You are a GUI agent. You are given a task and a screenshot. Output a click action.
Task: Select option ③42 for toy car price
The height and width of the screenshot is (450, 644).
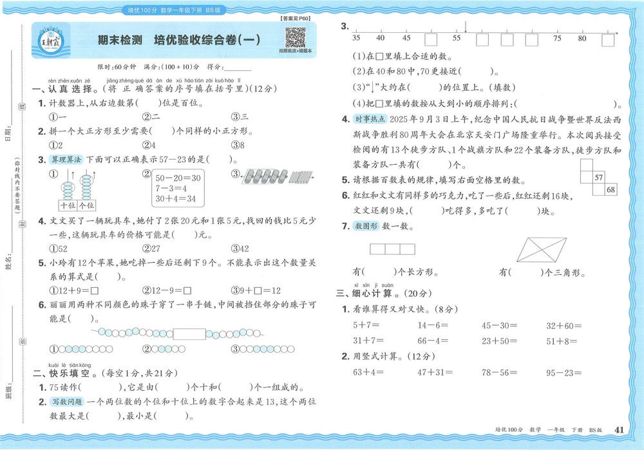click(240, 248)
